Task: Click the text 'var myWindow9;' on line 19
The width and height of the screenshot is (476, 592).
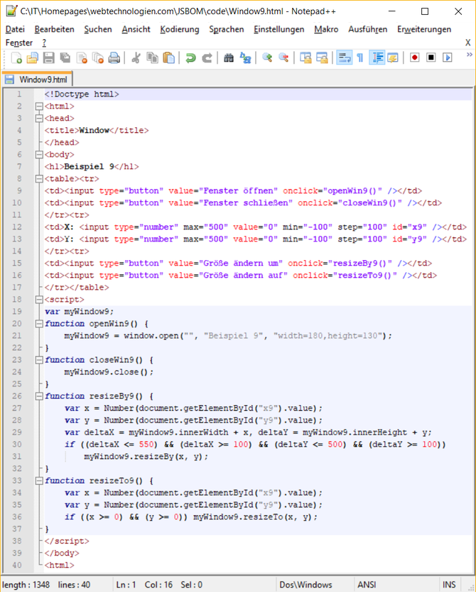Action: coord(79,311)
